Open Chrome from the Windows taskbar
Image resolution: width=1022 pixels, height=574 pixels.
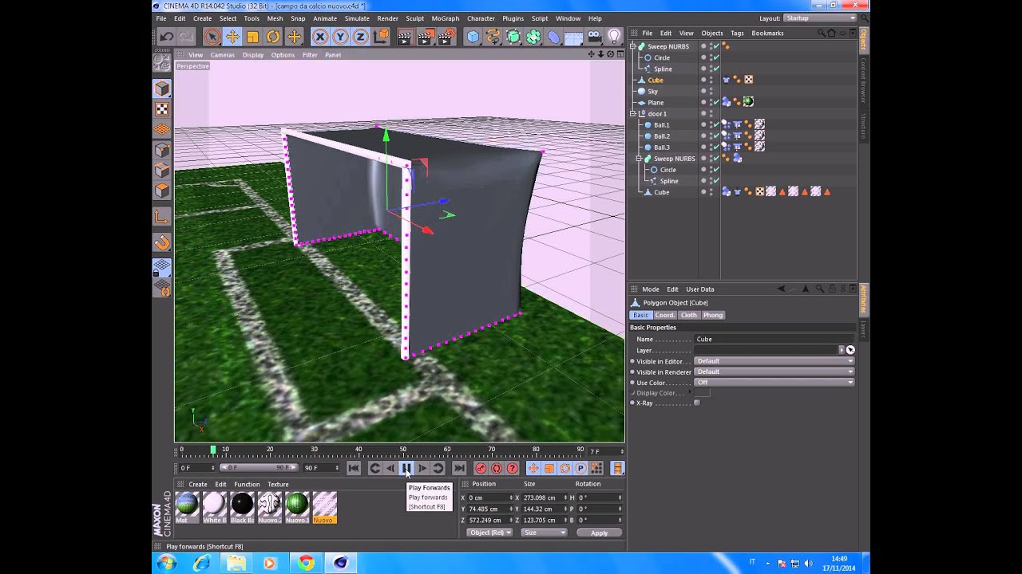point(306,564)
